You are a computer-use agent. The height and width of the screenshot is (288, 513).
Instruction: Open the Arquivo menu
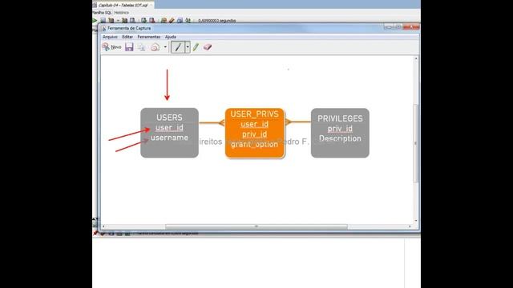(110, 37)
